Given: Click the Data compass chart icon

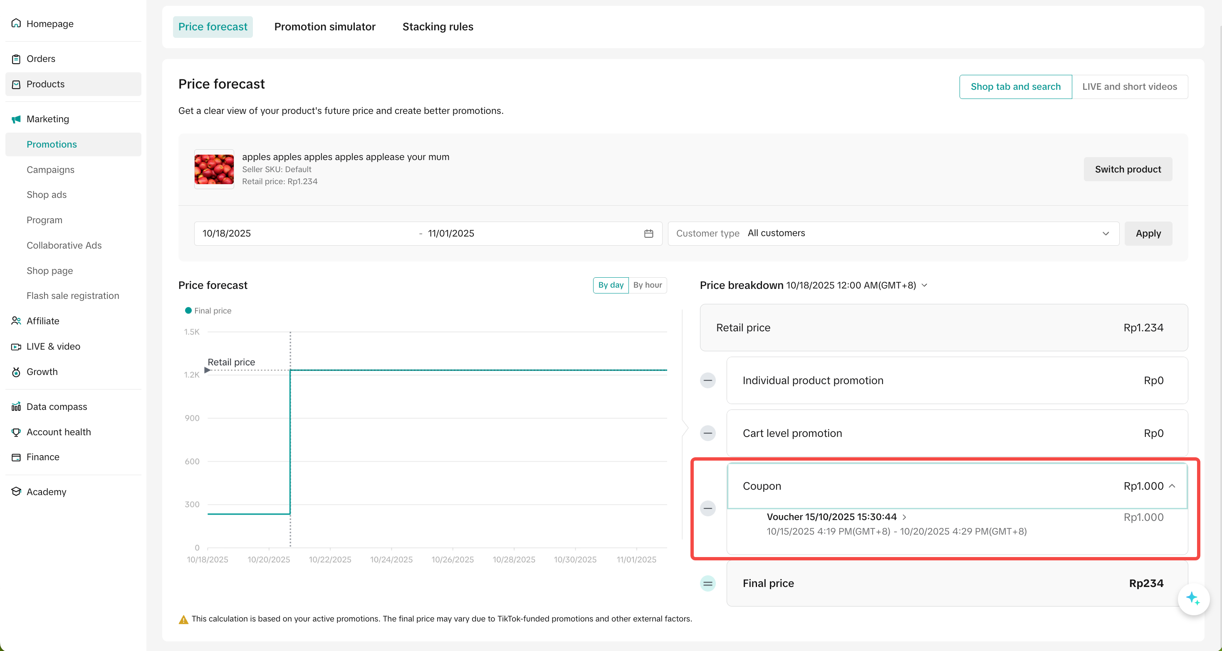Looking at the screenshot, I should pyautogui.click(x=16, y=407).
